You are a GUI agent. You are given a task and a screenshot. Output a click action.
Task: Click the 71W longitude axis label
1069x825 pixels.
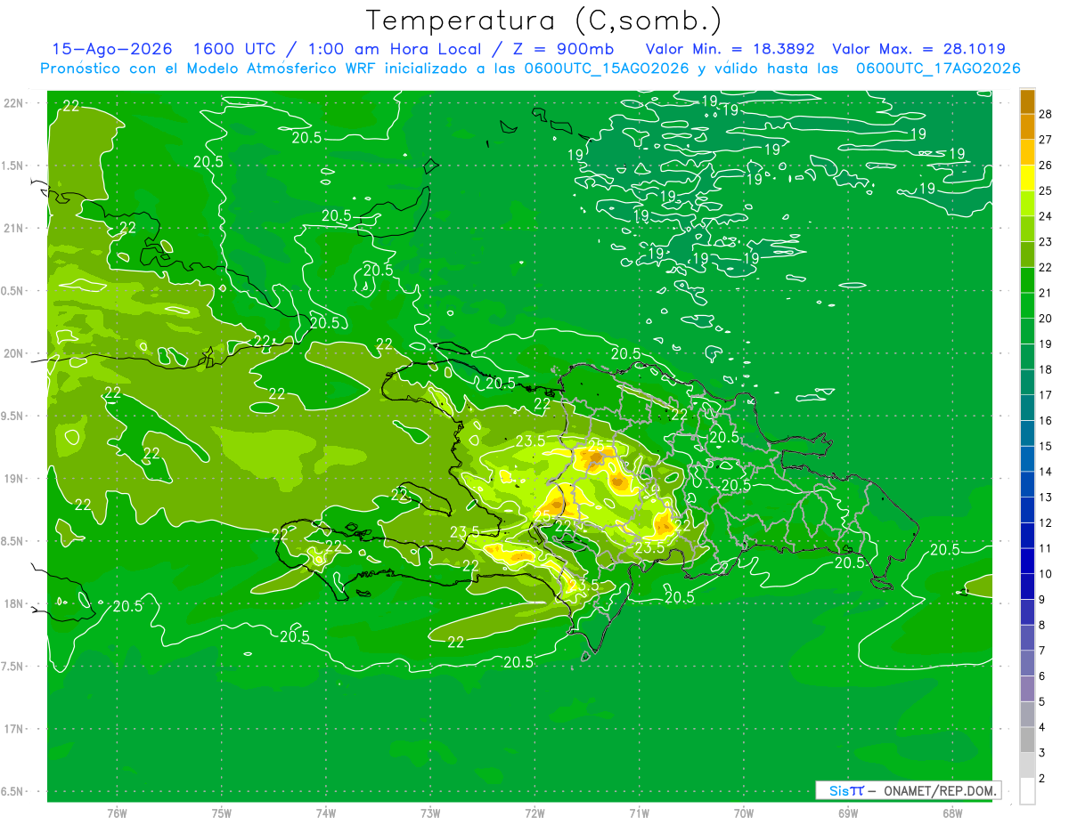[x=639, y=813]
